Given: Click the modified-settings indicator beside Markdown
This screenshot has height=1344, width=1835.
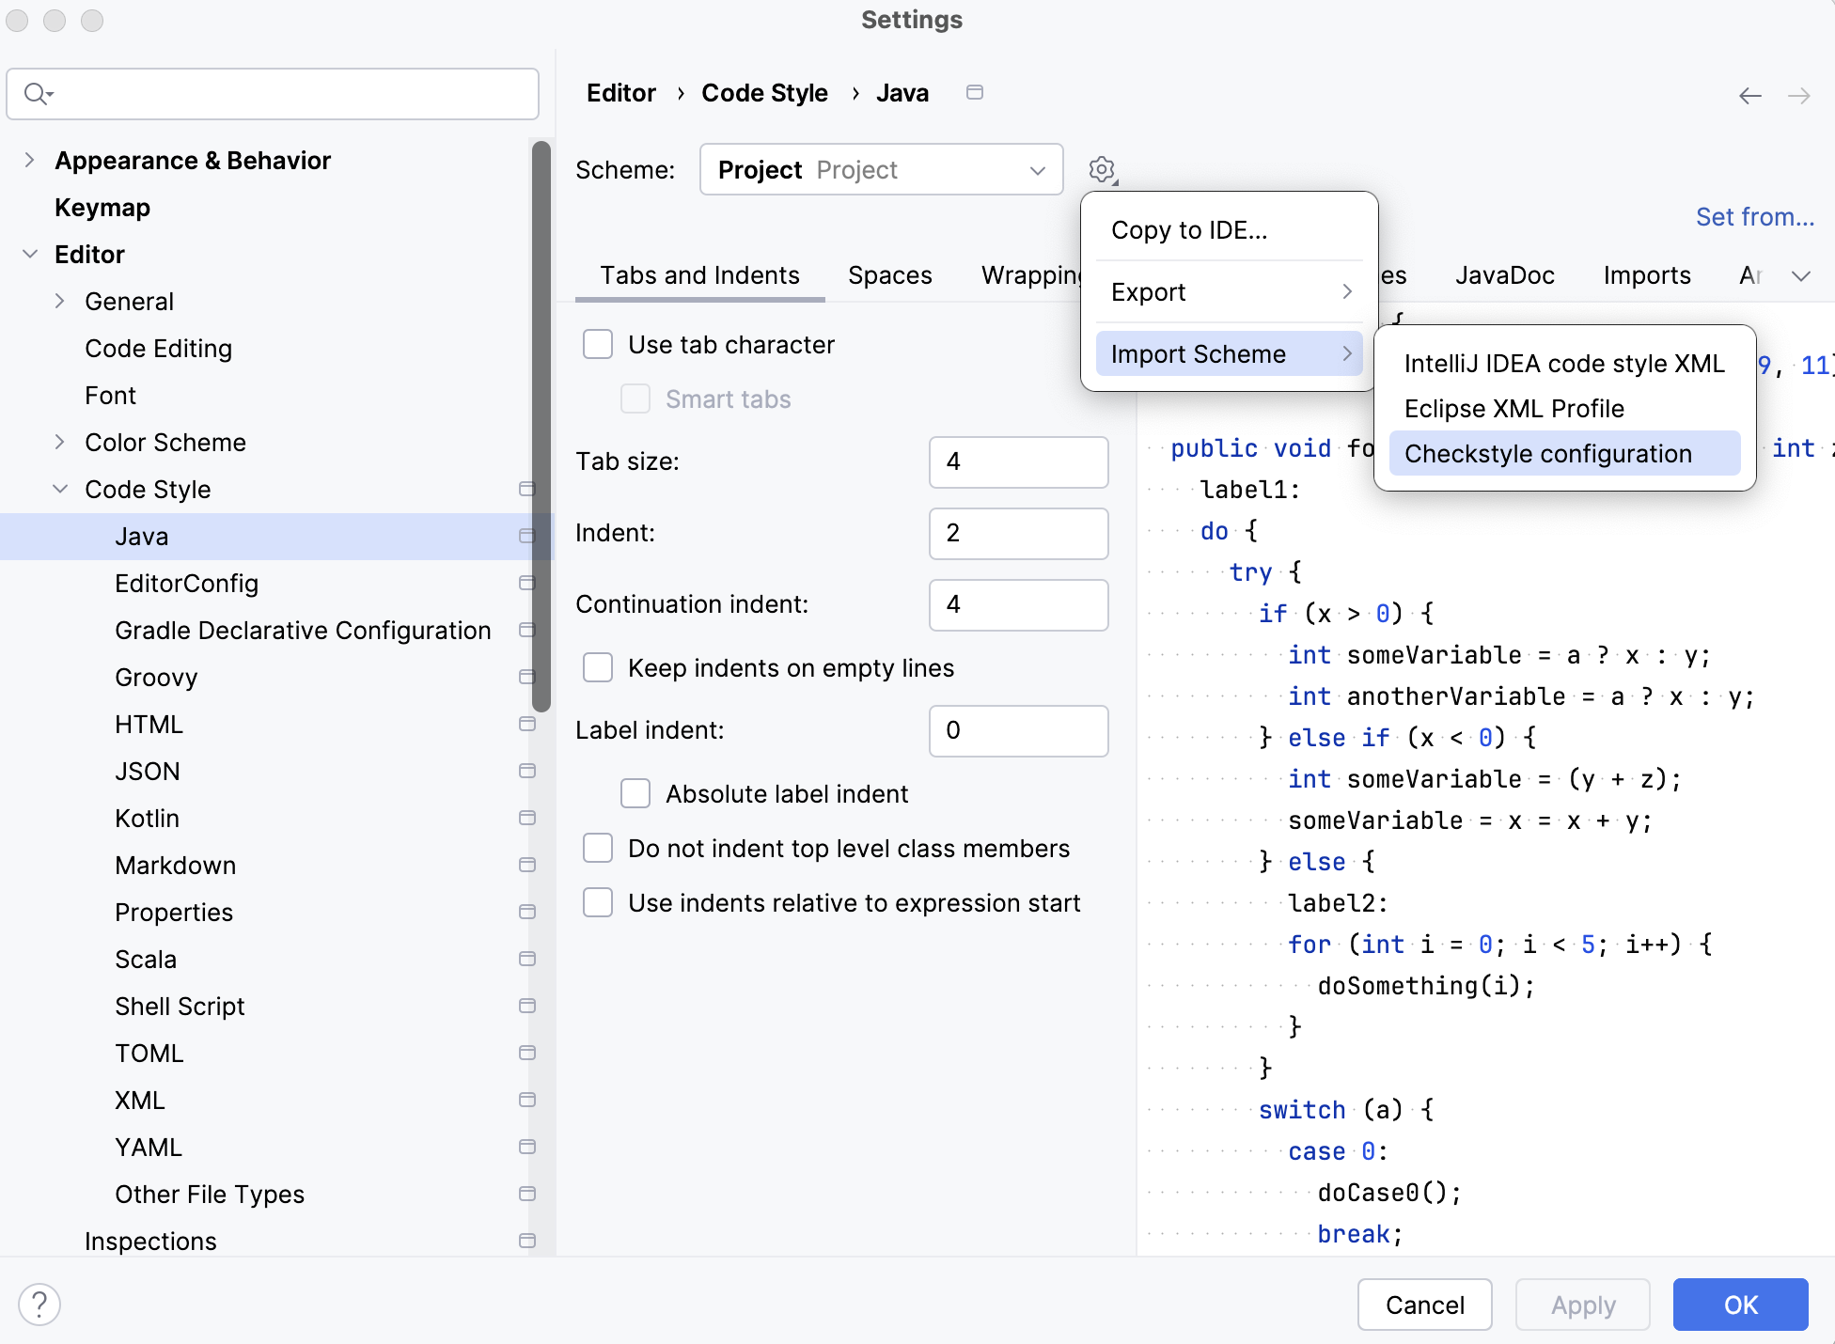Looking at the screenshot, I should (x=525, y=865).
